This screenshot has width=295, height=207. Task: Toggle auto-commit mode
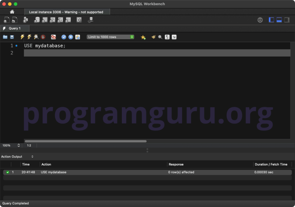tap(78, 37)
